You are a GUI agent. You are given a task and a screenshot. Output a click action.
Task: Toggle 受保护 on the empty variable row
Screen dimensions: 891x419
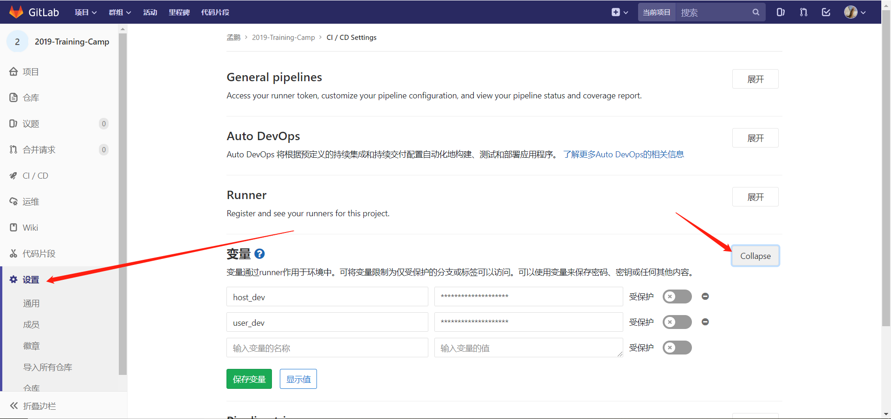click(677, 348)
